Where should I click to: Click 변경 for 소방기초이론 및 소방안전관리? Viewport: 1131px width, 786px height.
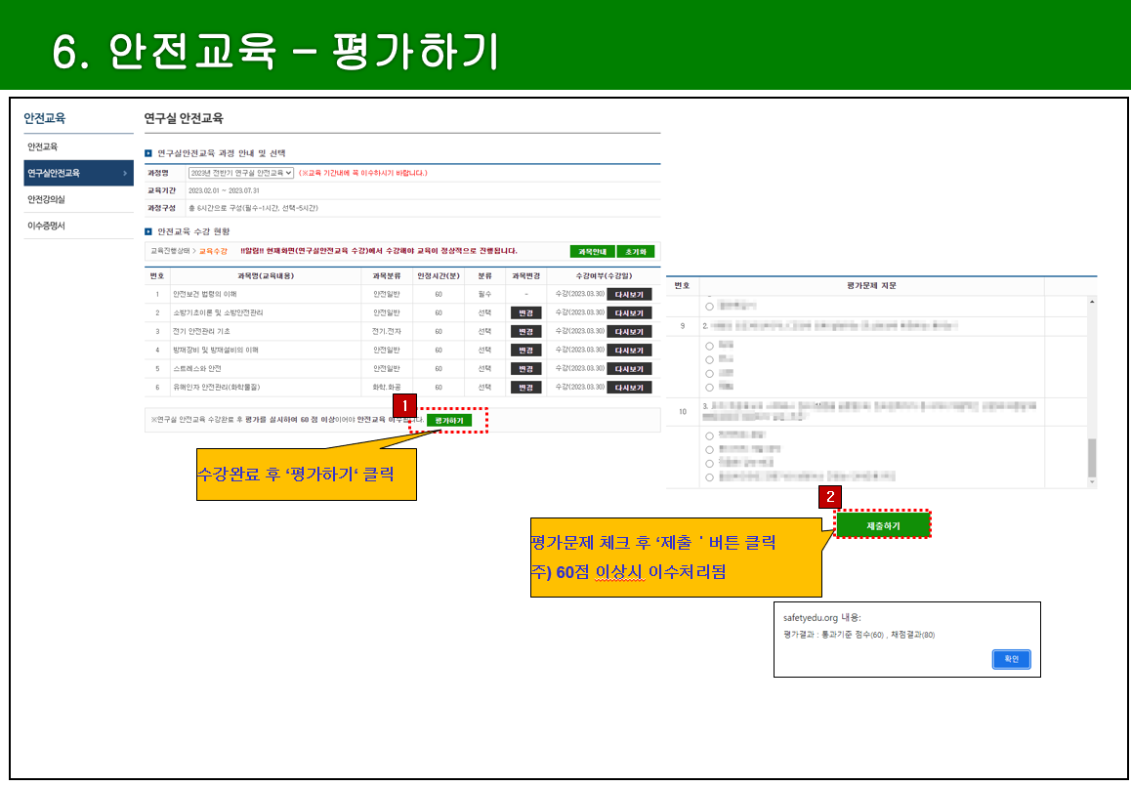coord(525,313)
